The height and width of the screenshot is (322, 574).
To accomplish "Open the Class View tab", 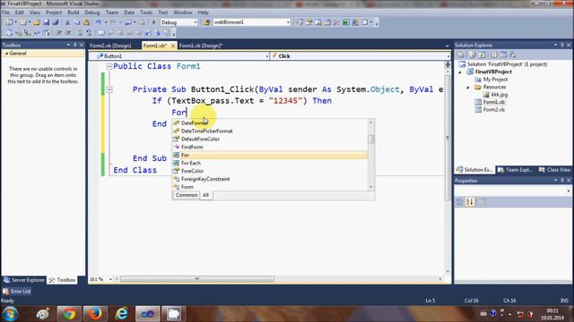I will [554, 170].
